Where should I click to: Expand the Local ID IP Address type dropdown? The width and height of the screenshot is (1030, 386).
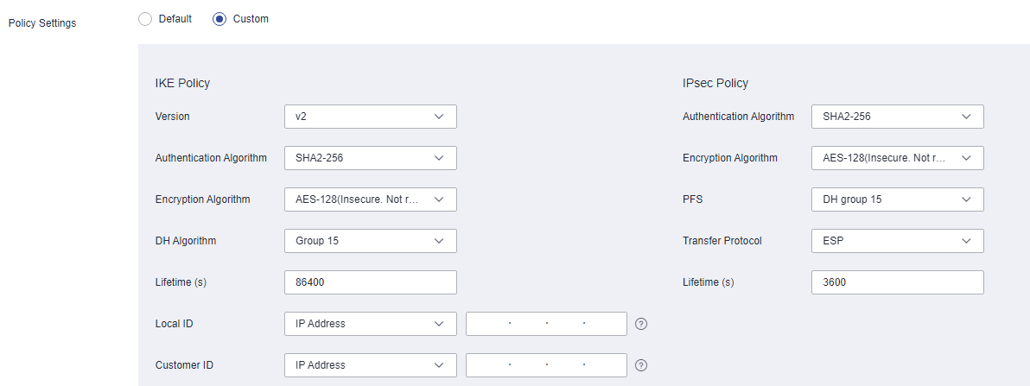[x=371, y=324]
